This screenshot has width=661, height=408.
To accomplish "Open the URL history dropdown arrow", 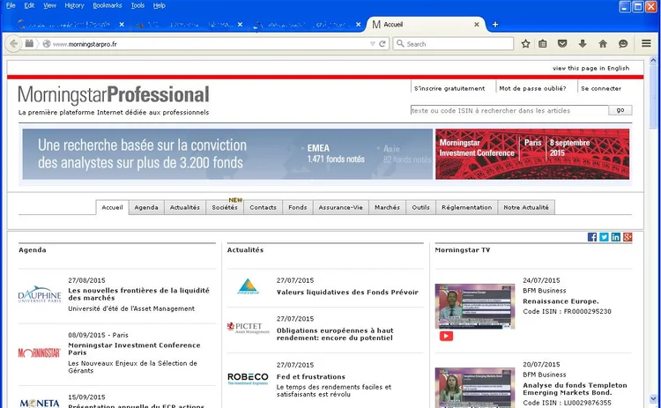I will [372, 44].
